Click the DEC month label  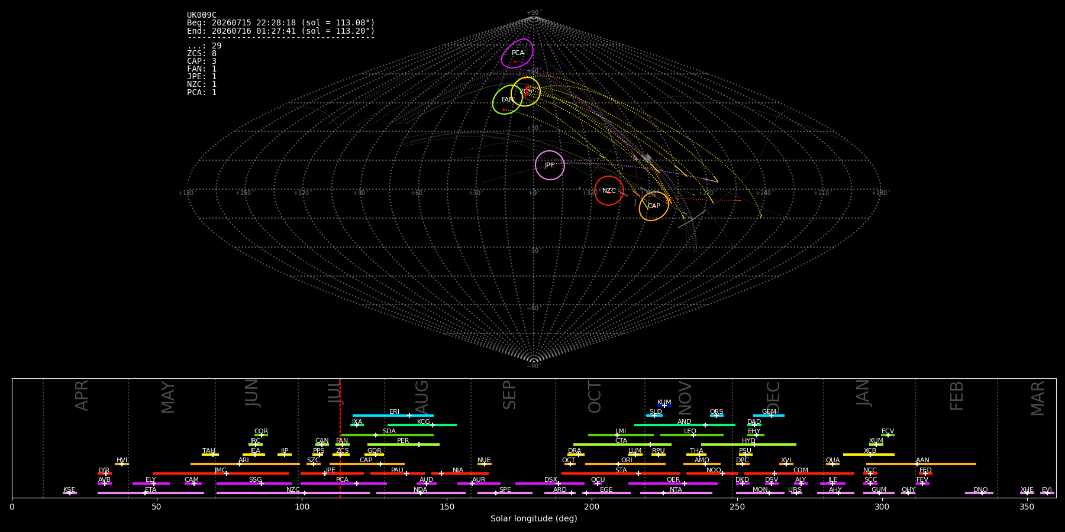(773, 397)
